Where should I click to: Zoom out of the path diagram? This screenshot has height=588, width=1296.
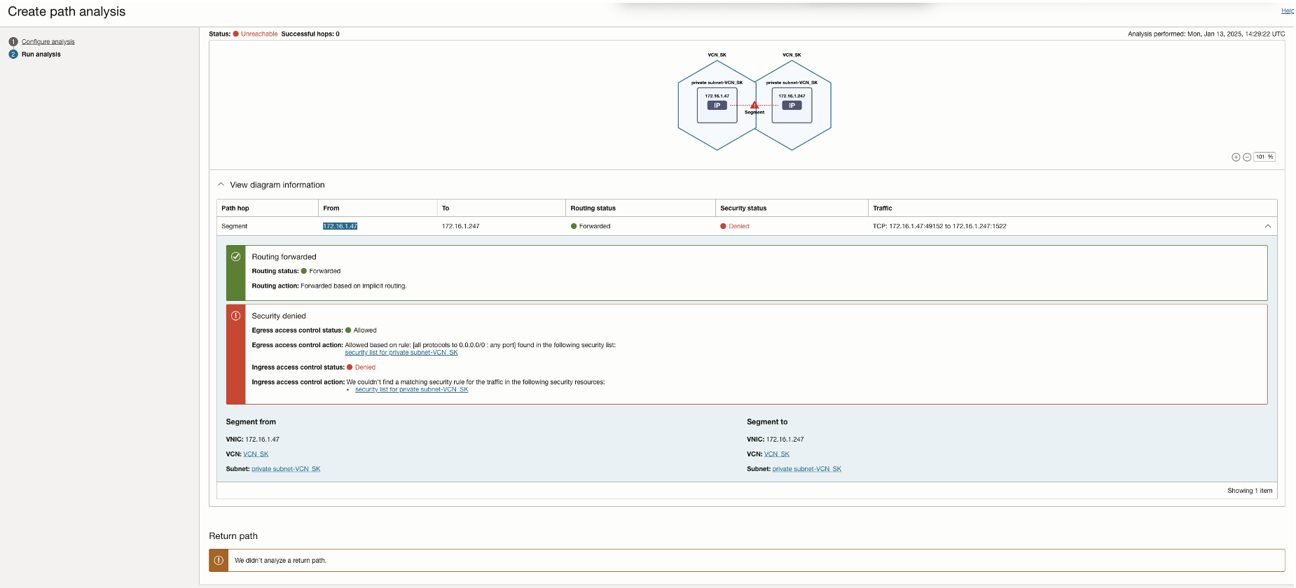tap(1247, 157)
